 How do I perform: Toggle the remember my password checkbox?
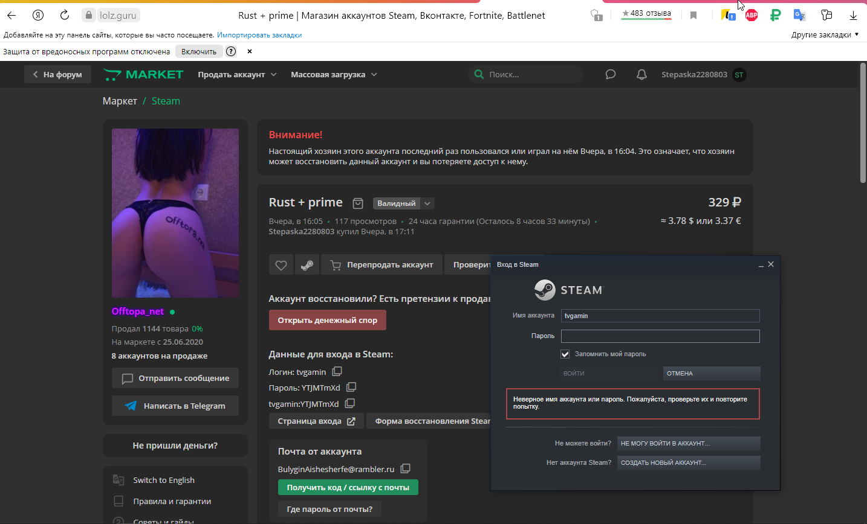pyautogui.click(x=565, y=354)
